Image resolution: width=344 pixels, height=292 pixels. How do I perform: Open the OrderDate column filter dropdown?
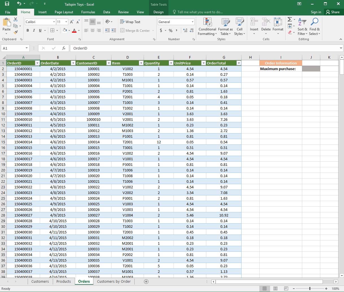point(73,63)
